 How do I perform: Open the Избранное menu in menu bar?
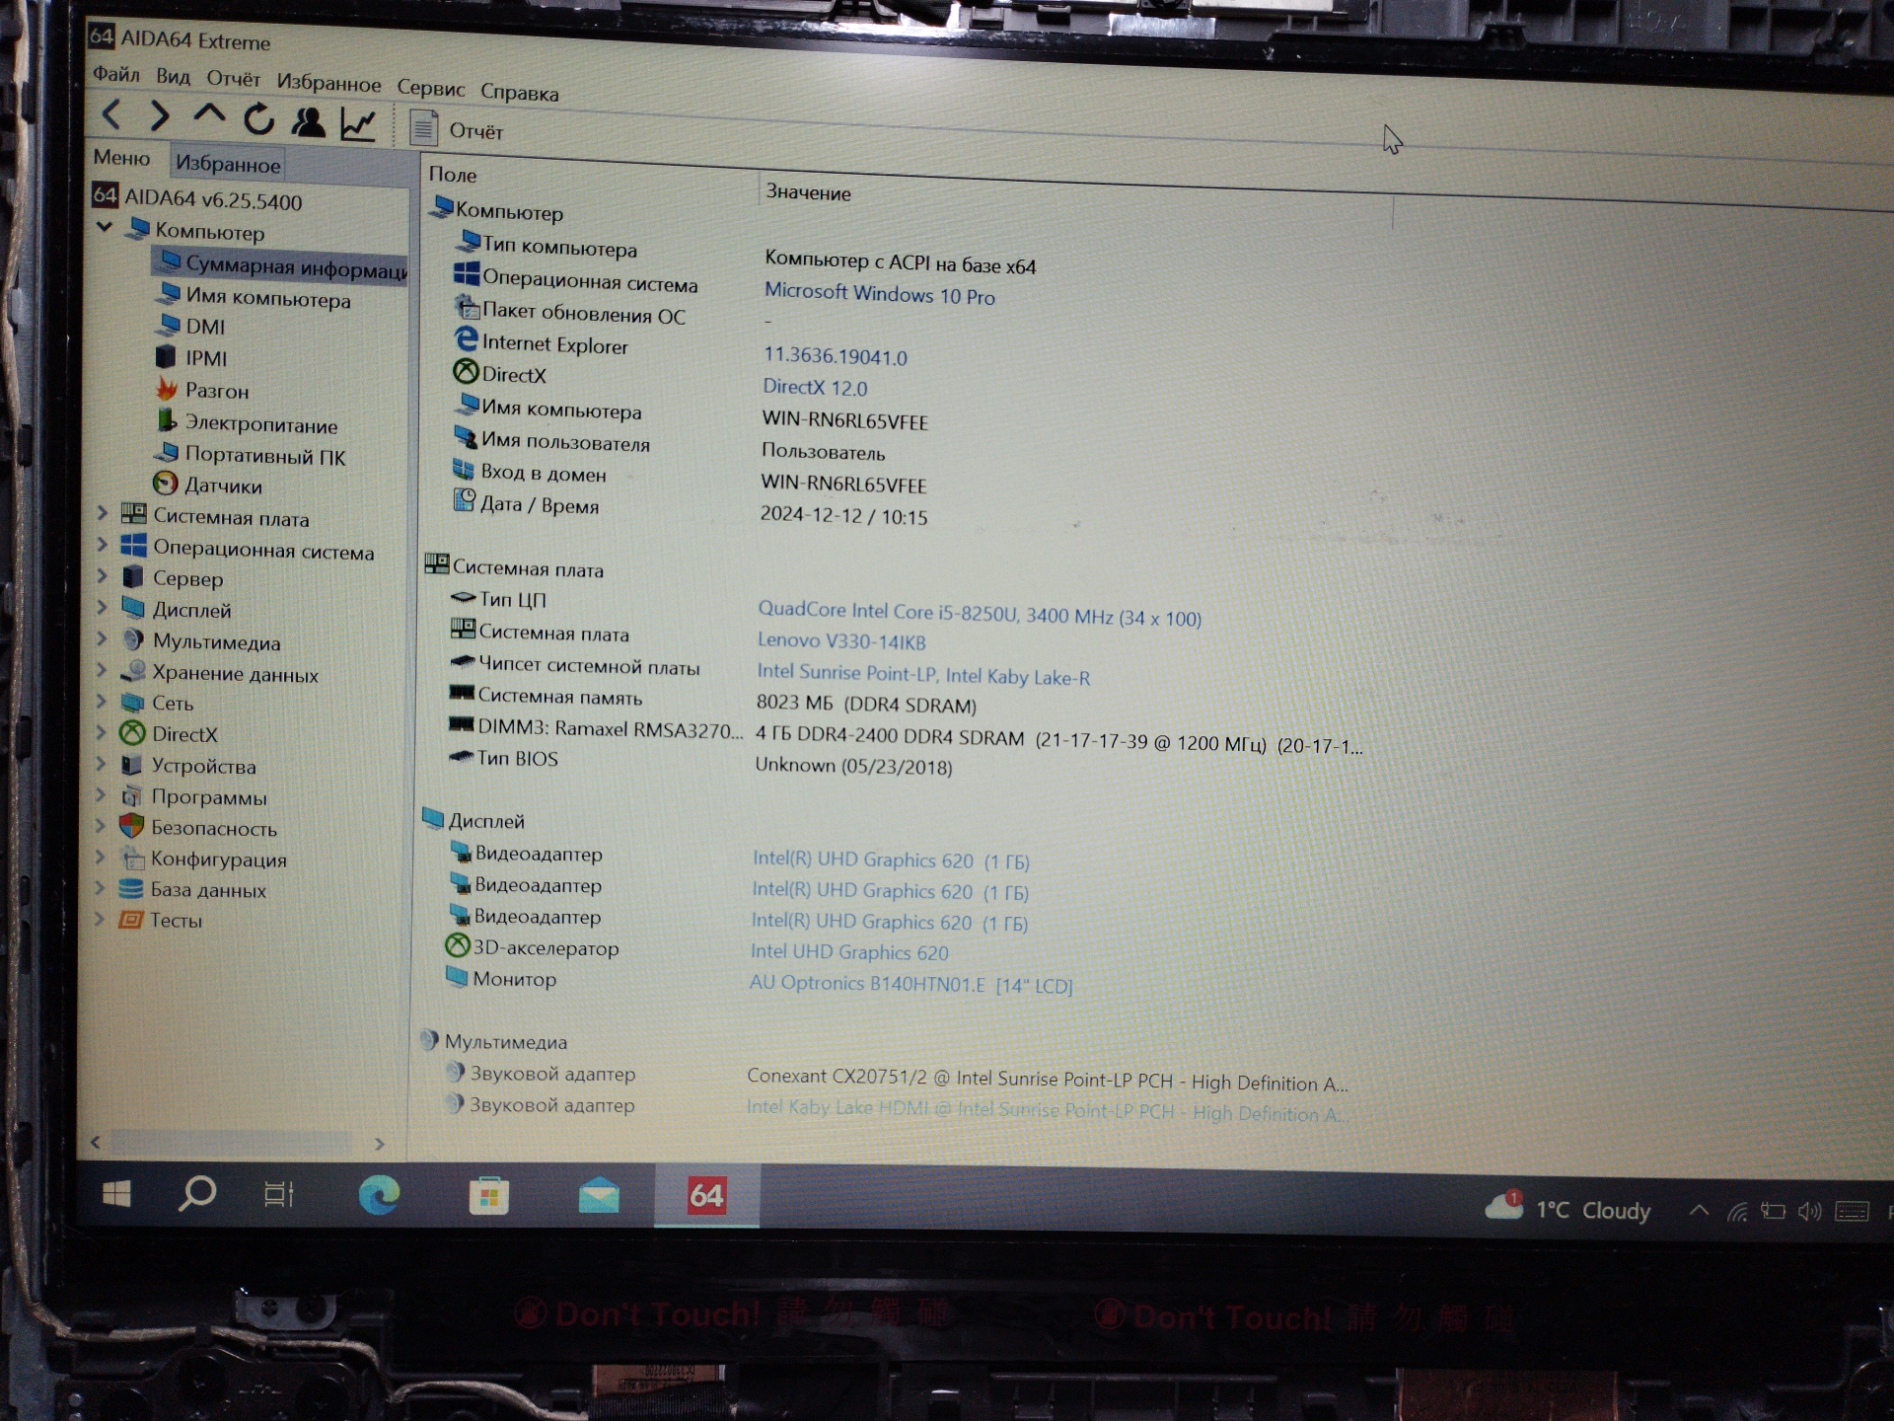[x=328, y=83]
